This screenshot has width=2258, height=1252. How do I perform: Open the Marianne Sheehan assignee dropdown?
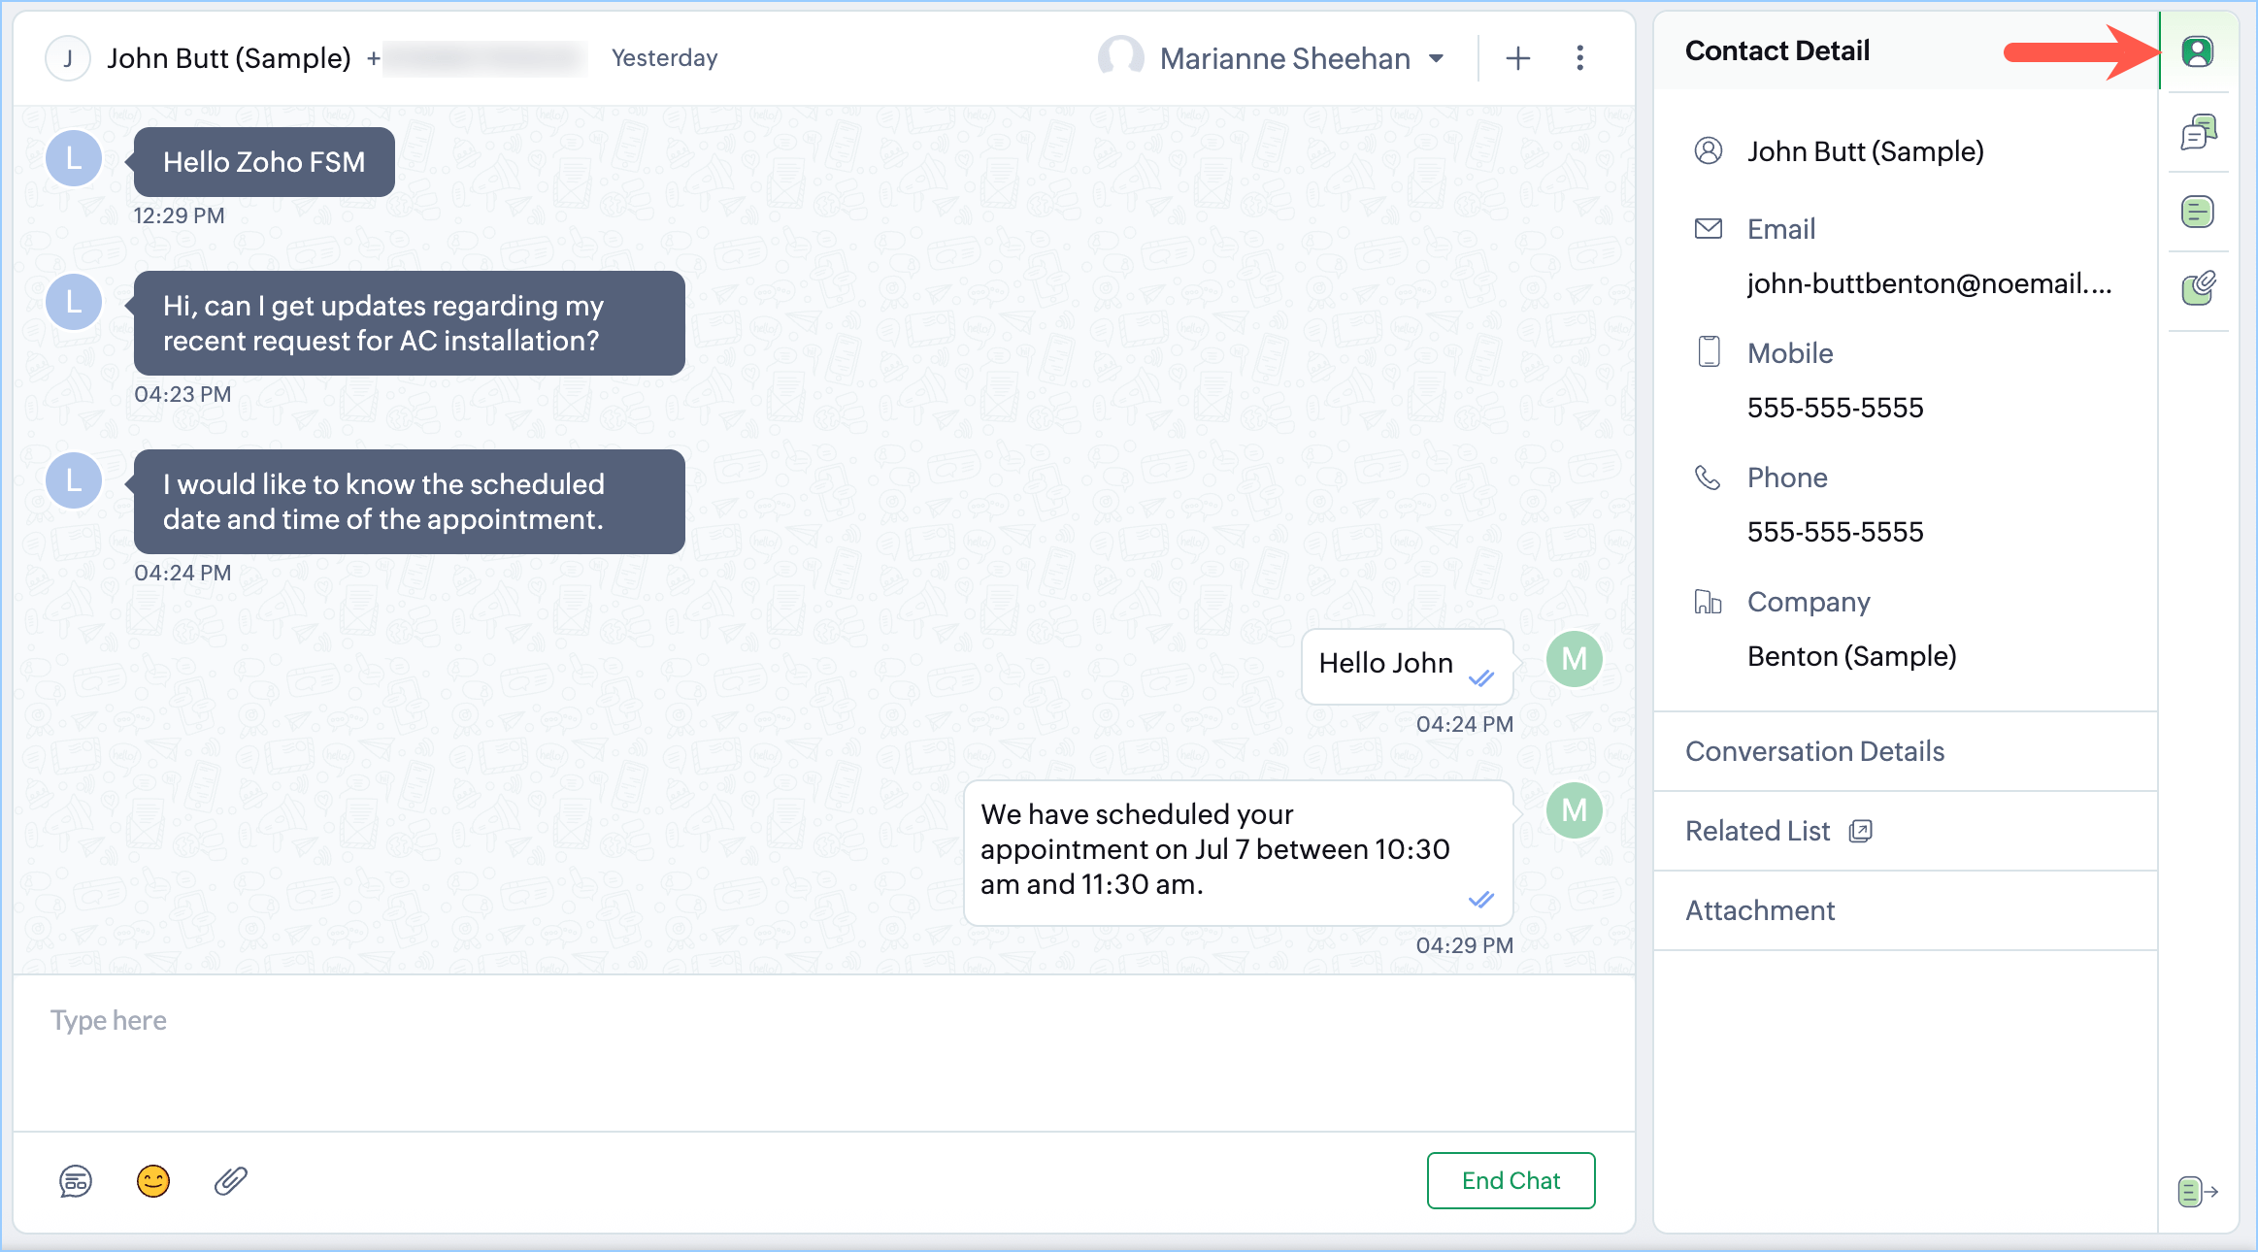coord(1284,58)
